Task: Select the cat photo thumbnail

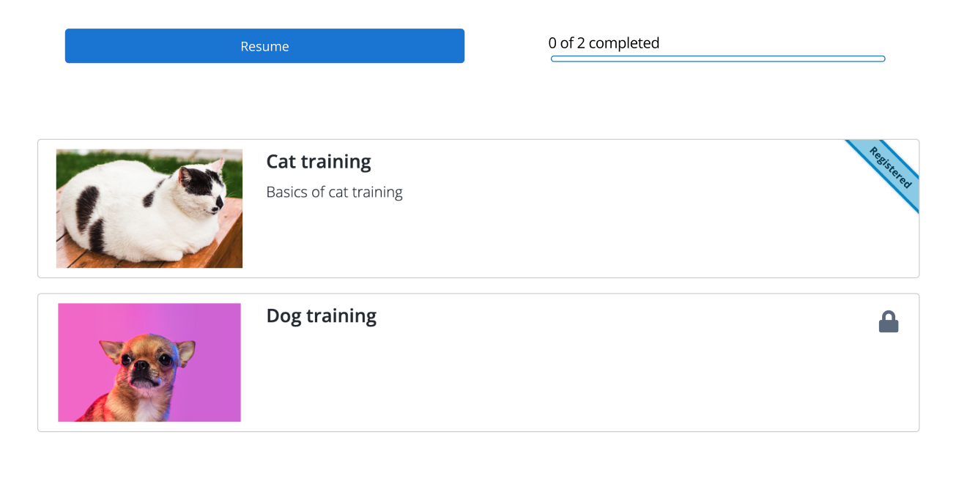Action: 149,209
